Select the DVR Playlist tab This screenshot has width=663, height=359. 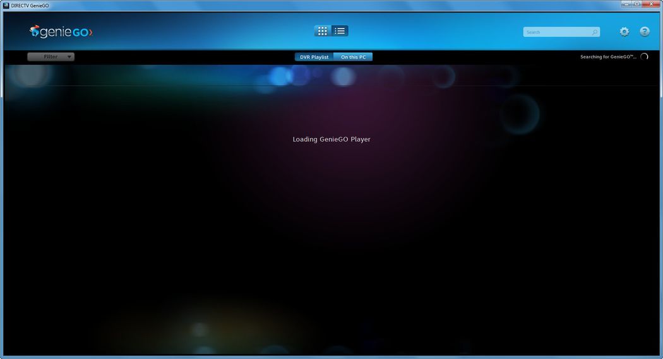click(x=314, y=57)
